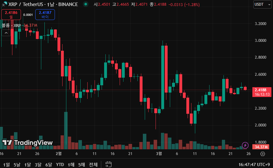This screenshot has height=168, width=273.
Task: Click the red 2.4186 sell button
Action: click(11, 15)
